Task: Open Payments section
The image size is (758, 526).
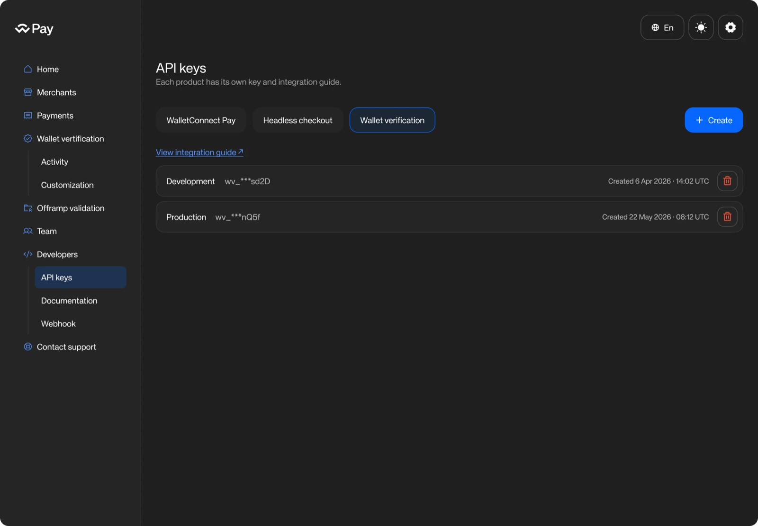Action: tap(55, 116)
